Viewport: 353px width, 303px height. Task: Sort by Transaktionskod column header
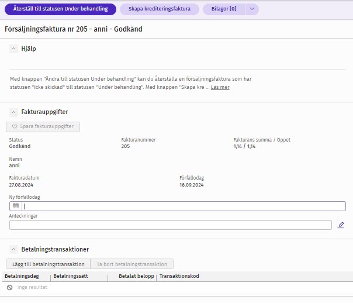pos(179,276)
